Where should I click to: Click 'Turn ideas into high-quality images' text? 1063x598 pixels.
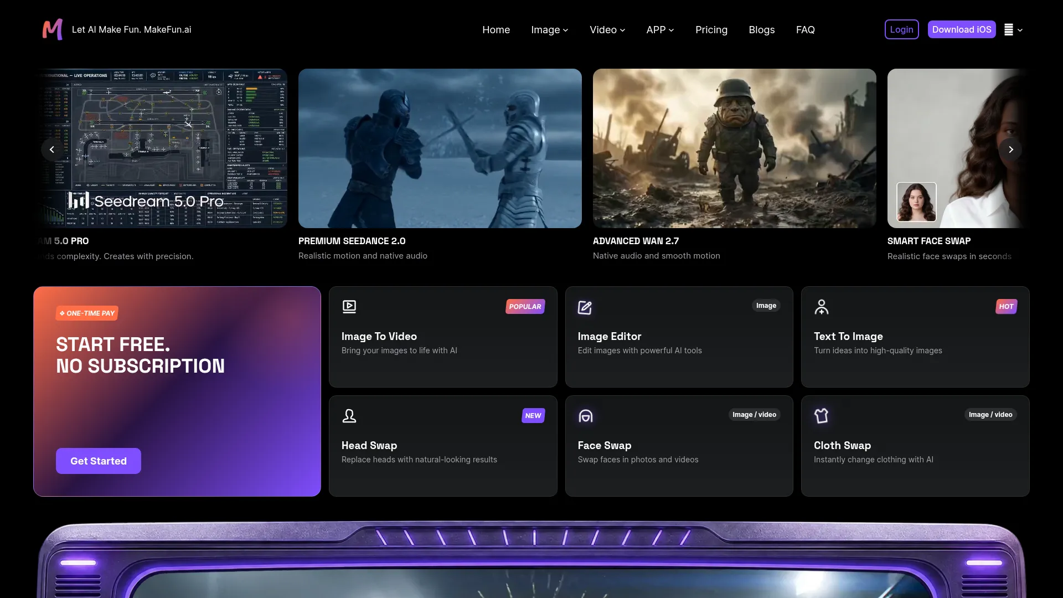pyautogui.click(x=878, y=350)
